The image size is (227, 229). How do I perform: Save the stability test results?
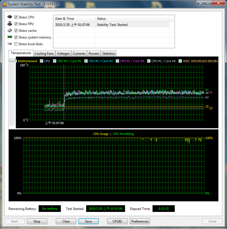coord(88,221)
